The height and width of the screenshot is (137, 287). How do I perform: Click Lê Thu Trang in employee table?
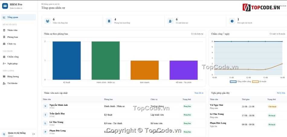(56, 122)
